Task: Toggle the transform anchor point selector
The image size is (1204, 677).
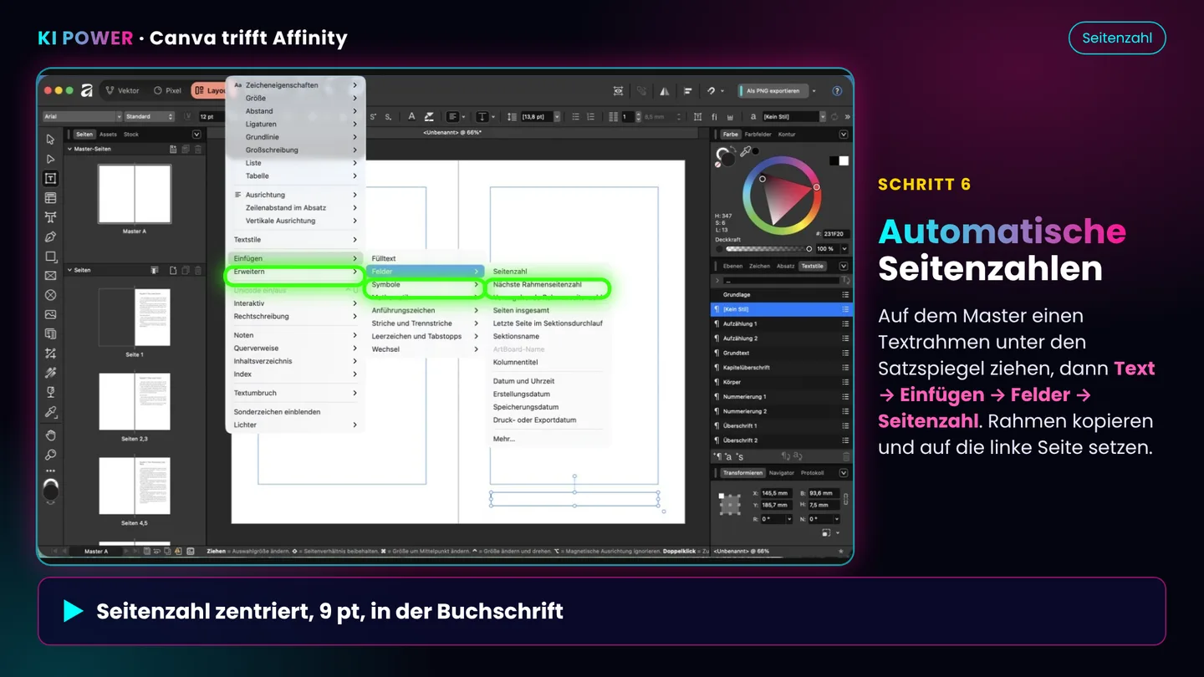Action: coord(730,504)
